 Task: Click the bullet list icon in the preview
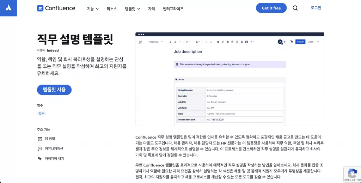[x=206, y=42]
